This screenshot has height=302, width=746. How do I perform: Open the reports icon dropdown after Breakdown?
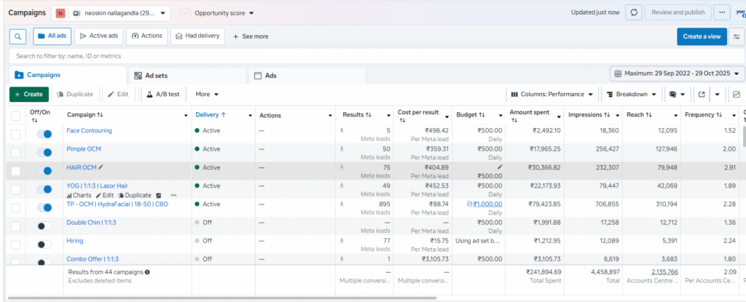point(677,94)
